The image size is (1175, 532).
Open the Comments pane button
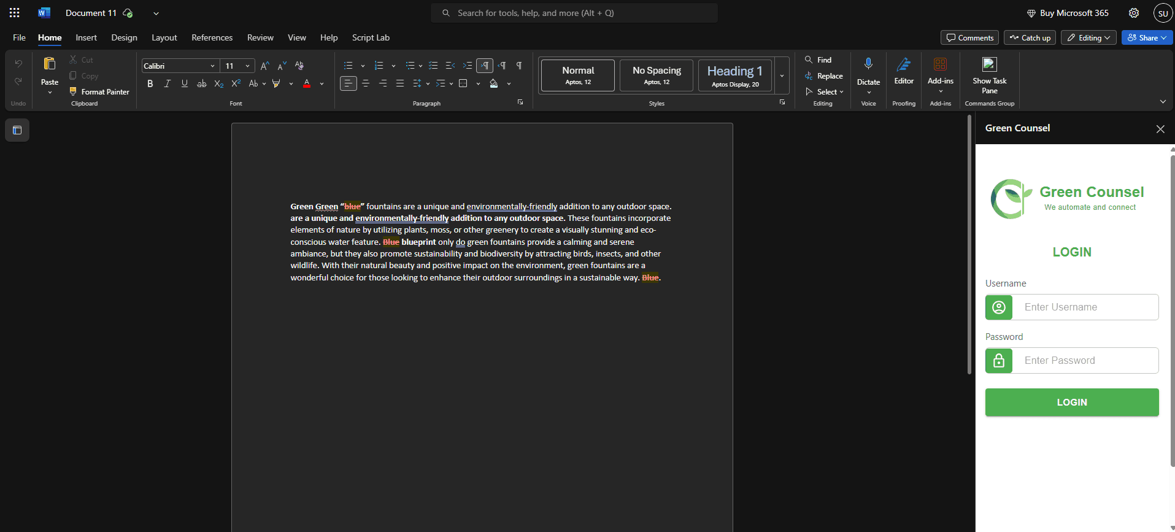pos(969,38)
